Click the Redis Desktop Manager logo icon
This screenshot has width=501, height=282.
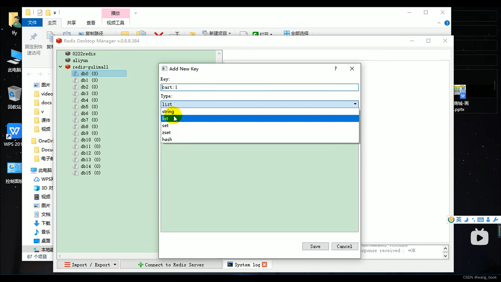[x=59, y=41]
